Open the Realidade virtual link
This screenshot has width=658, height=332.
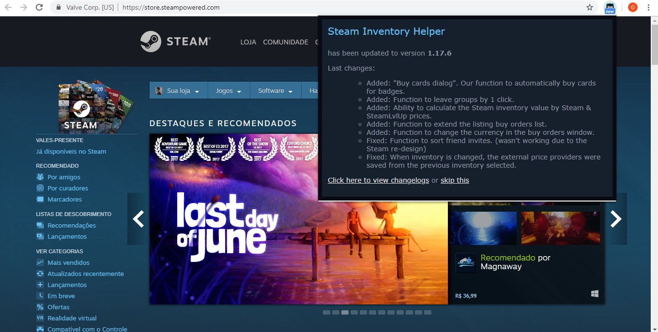pyautogui.click(x=72, y=318)
